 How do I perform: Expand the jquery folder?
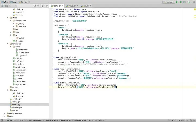(x=14, y=24)
